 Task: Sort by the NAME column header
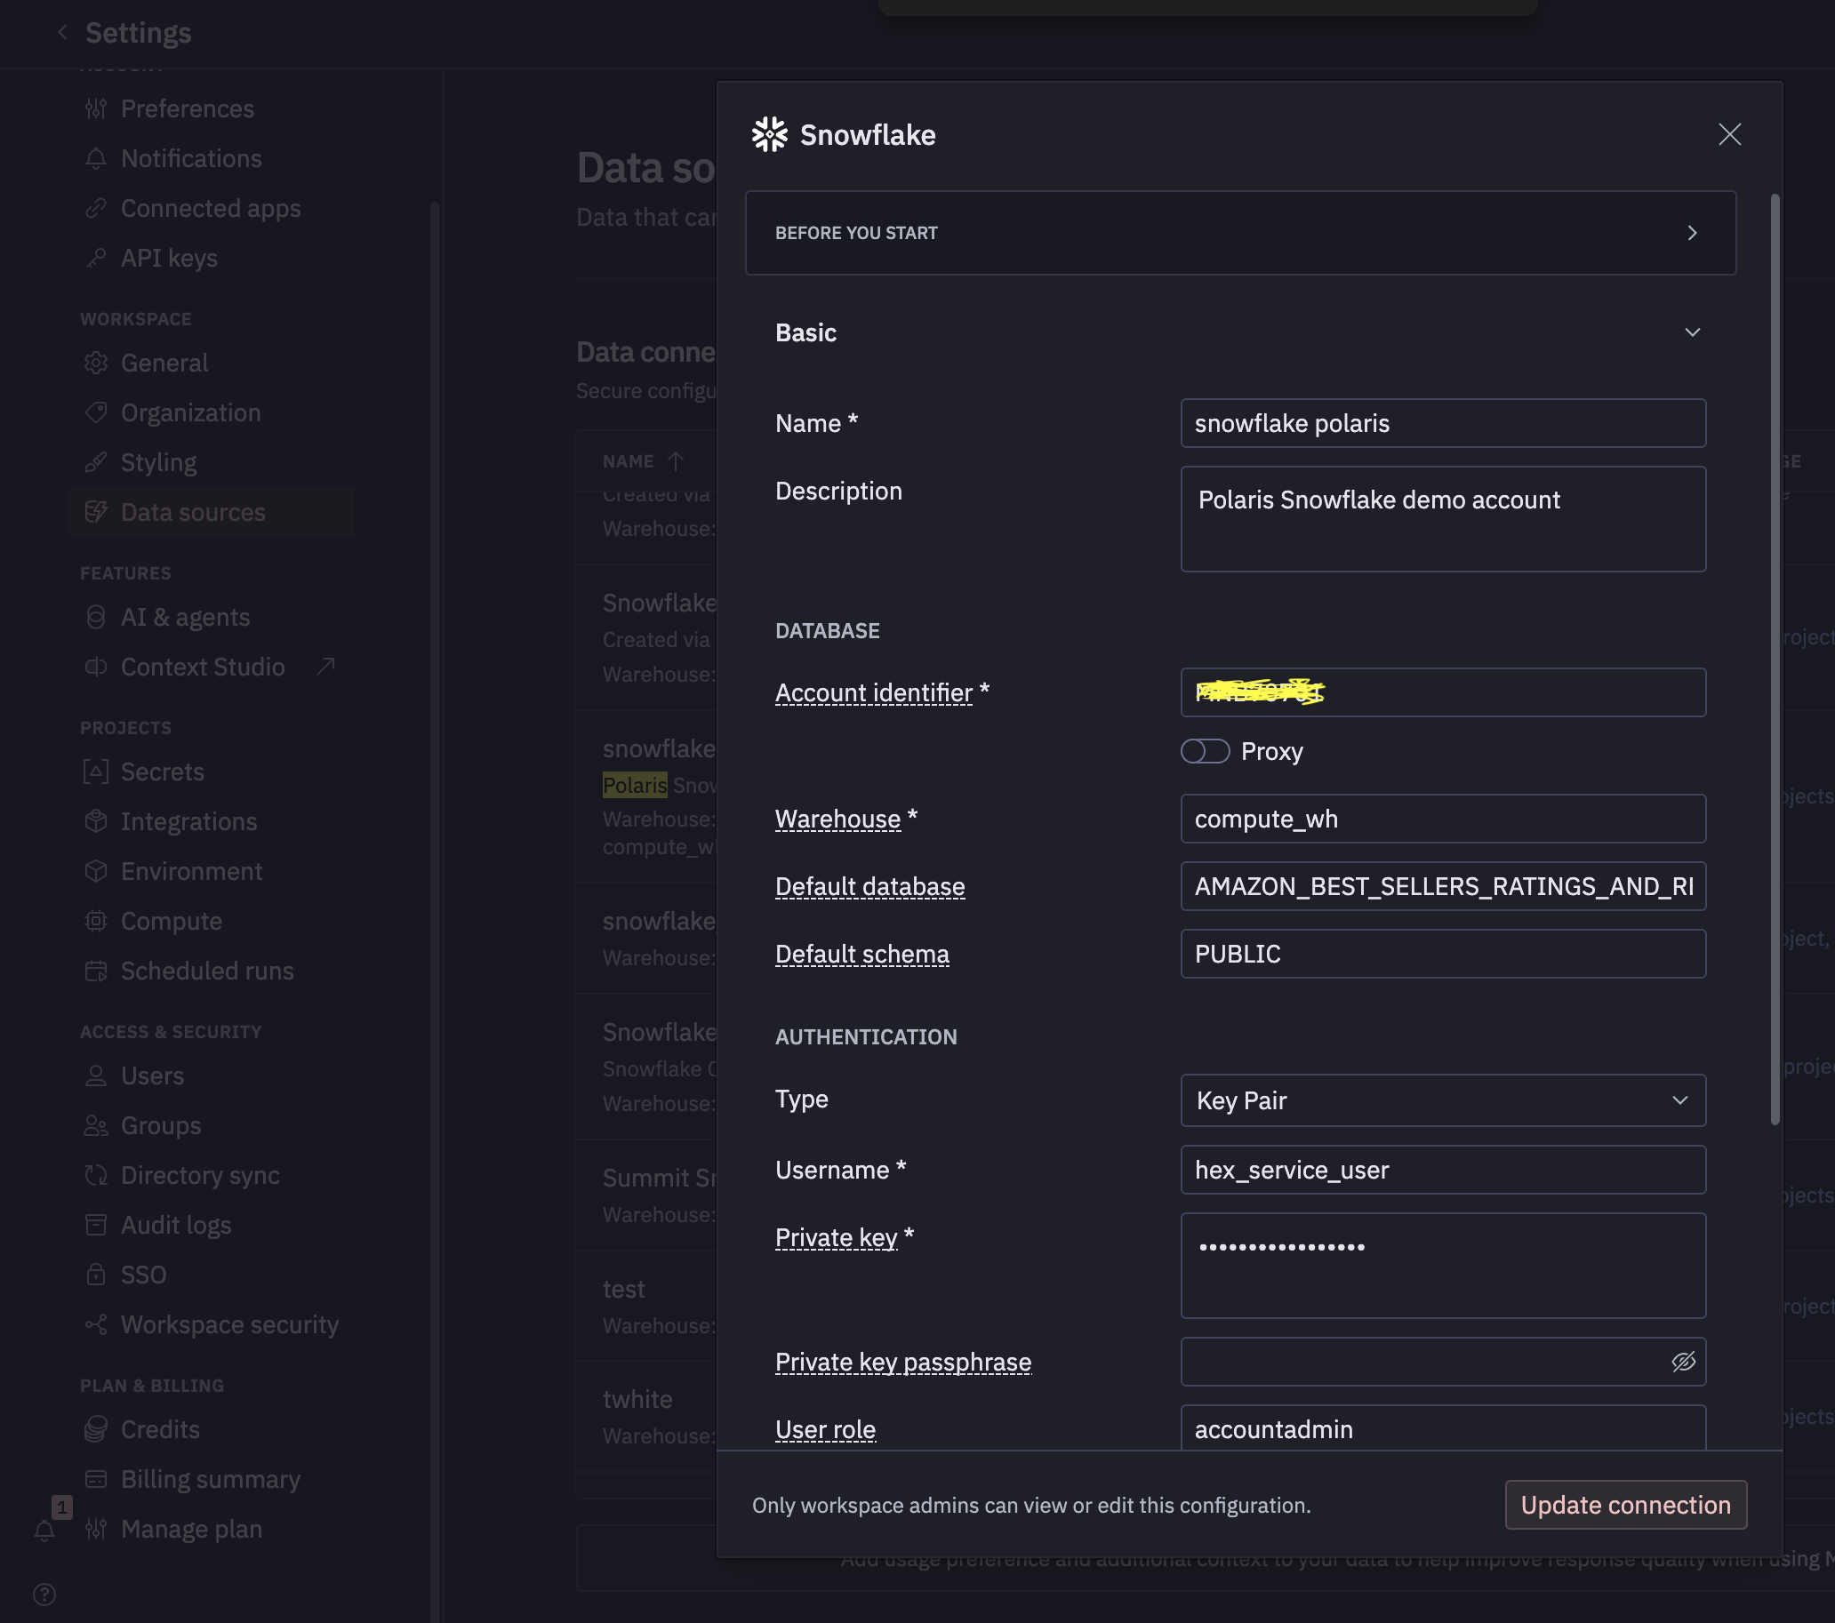[x=643, y=461]
